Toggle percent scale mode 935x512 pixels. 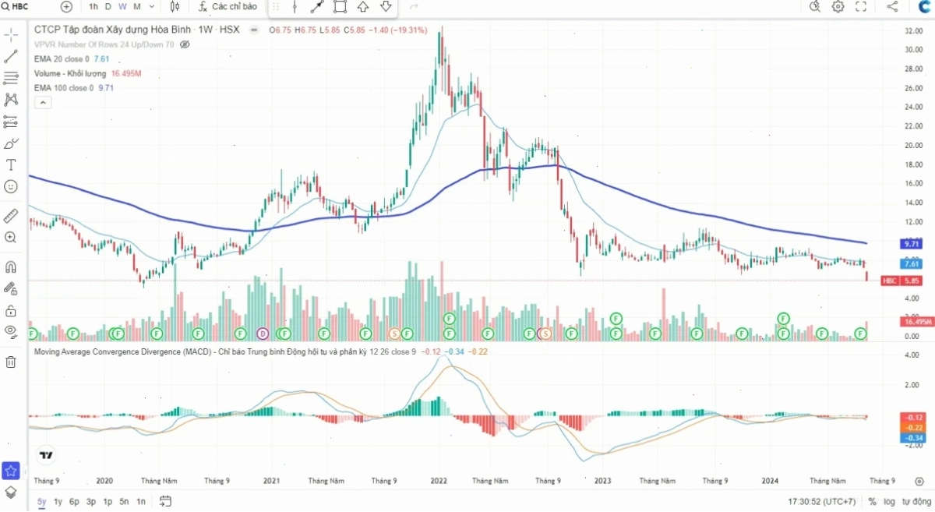point(872,501)
